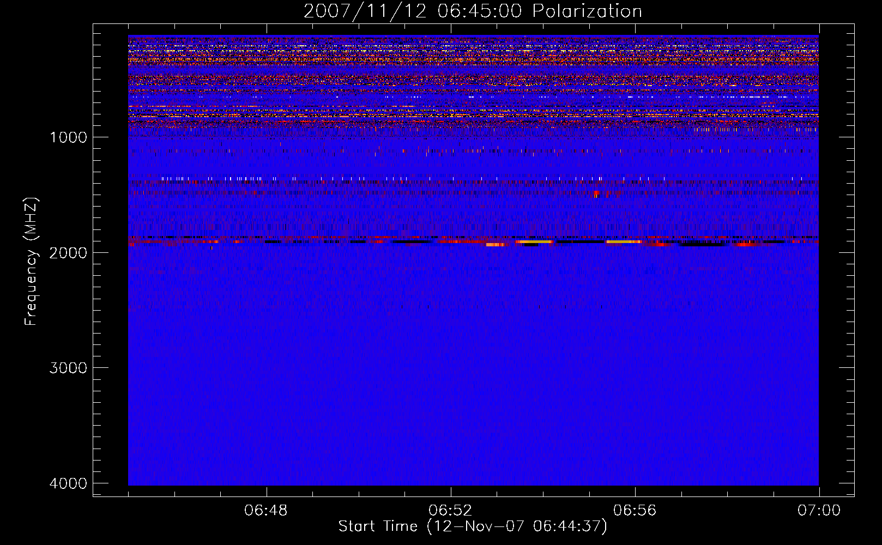882x545 pixels.
Task: Select the 1000 MHz frequency tick label
Action: click(x=68, y=137)
